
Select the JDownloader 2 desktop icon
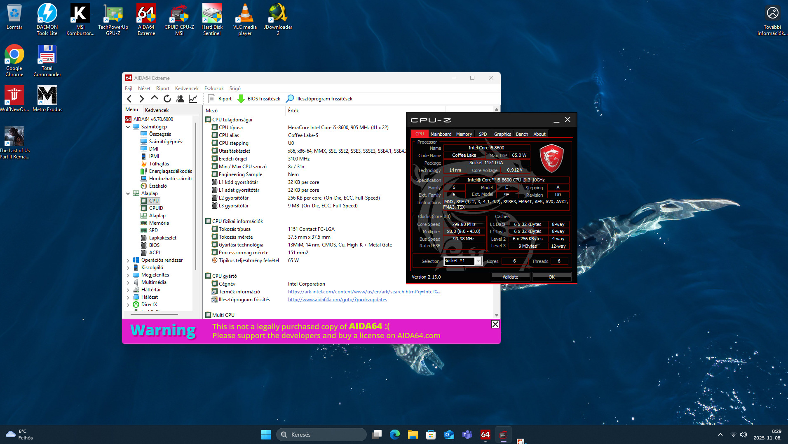(278, 19)
